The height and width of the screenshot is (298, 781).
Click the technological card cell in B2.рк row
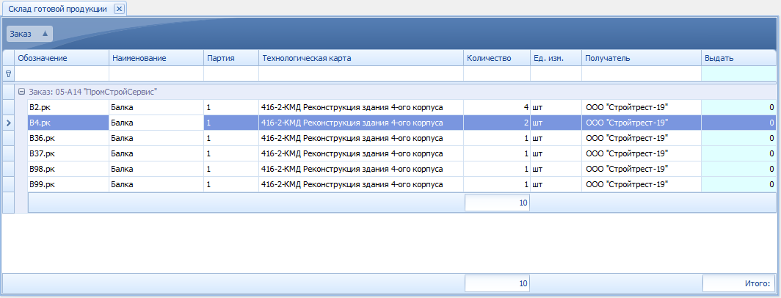(x=361, y=107)
